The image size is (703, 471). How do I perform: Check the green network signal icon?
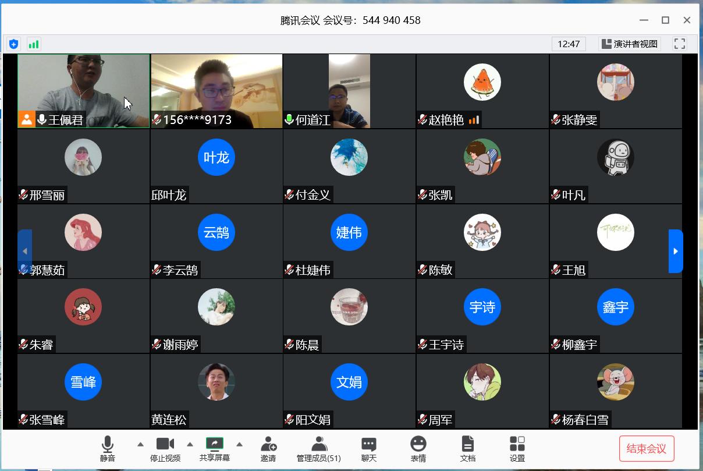click(34, 44)
